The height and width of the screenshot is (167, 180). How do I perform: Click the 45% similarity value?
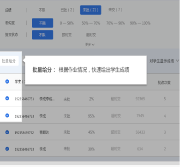(x=91, y=132)
